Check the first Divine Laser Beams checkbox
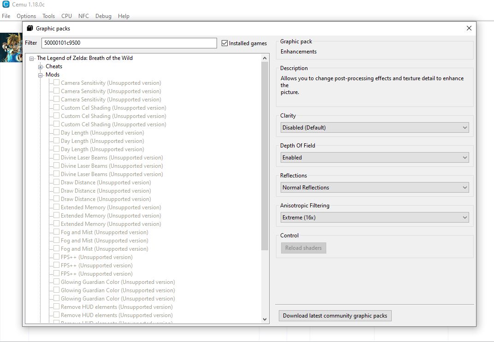 tap(57, 157)
